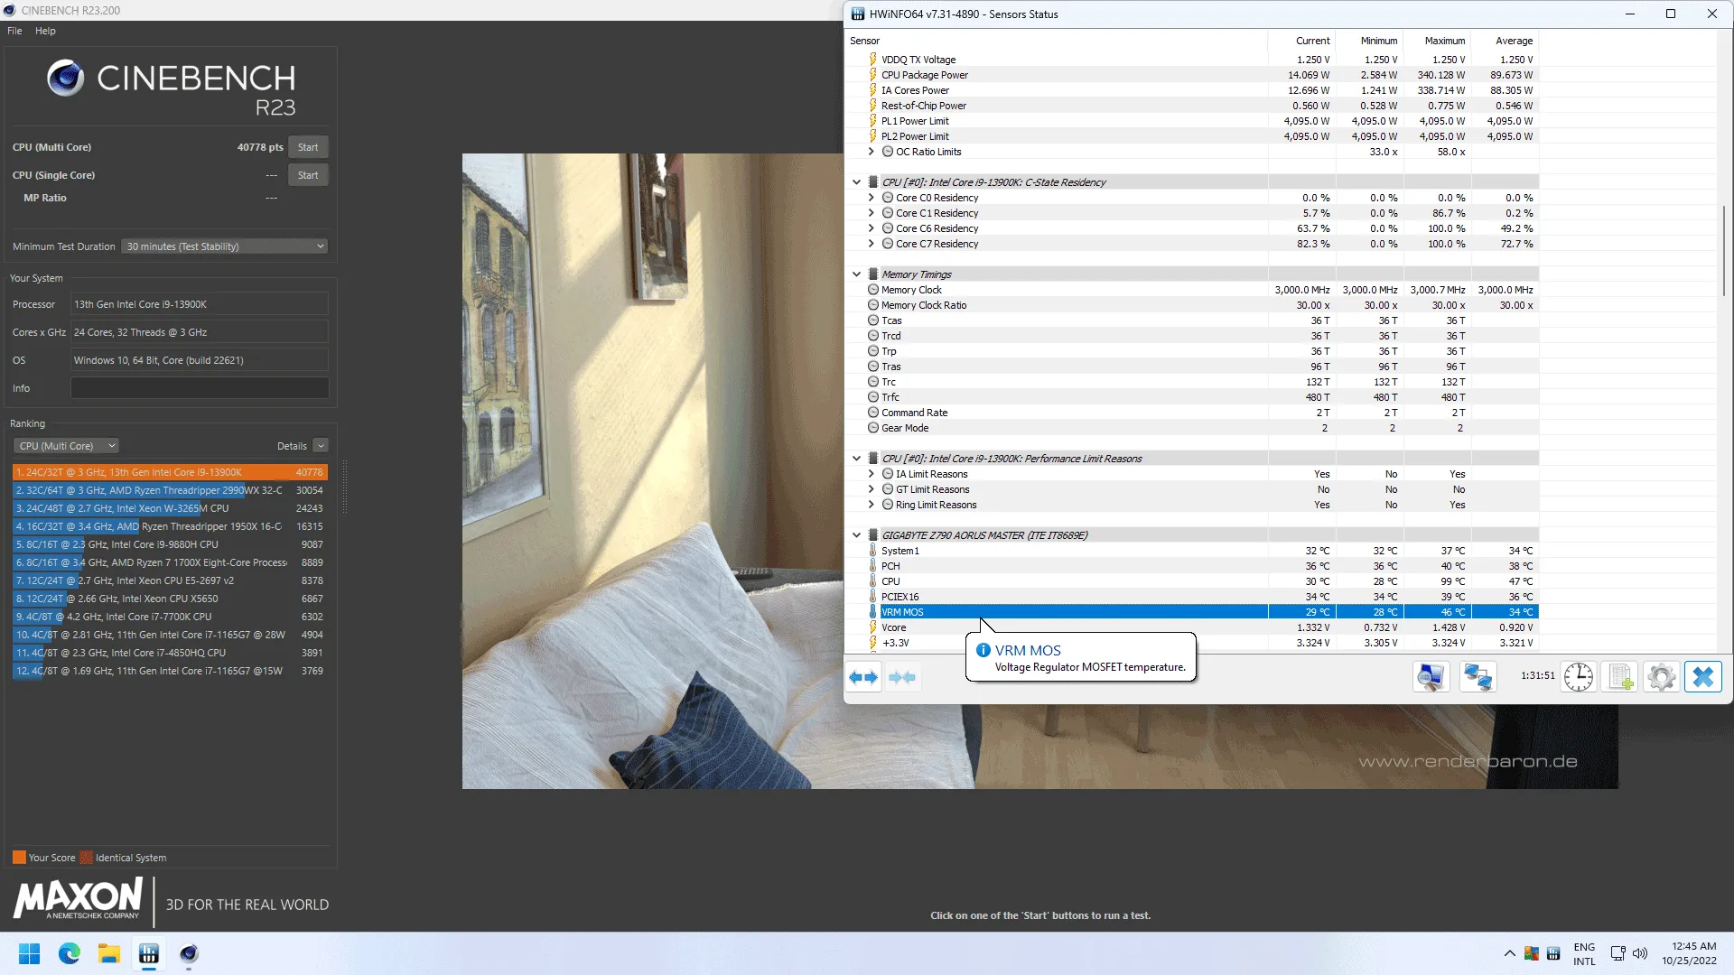
Task: Click the grayed shrink columns arrows icon
Action: [902, 677]
